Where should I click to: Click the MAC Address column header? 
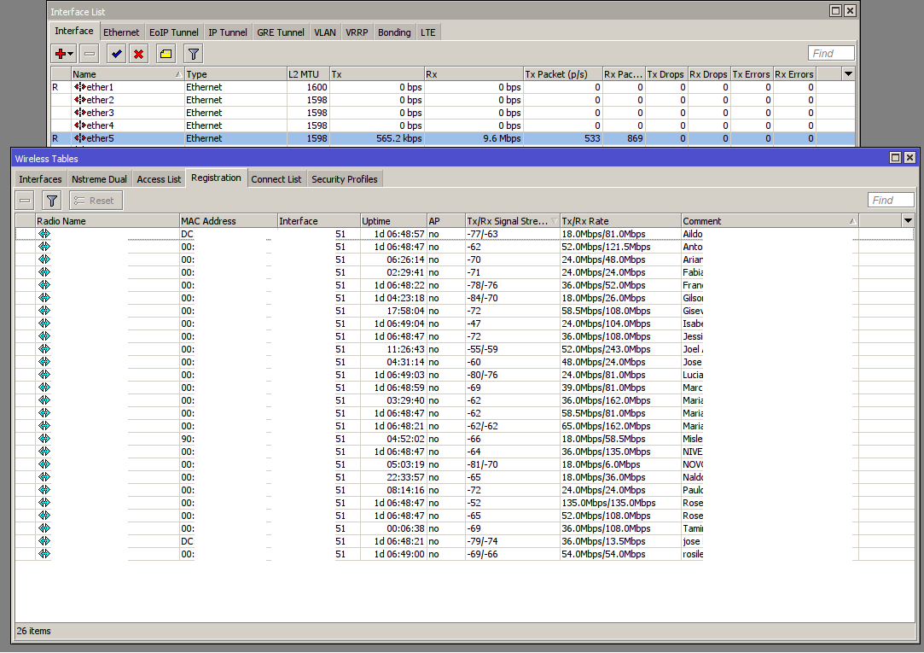(229, 221)
